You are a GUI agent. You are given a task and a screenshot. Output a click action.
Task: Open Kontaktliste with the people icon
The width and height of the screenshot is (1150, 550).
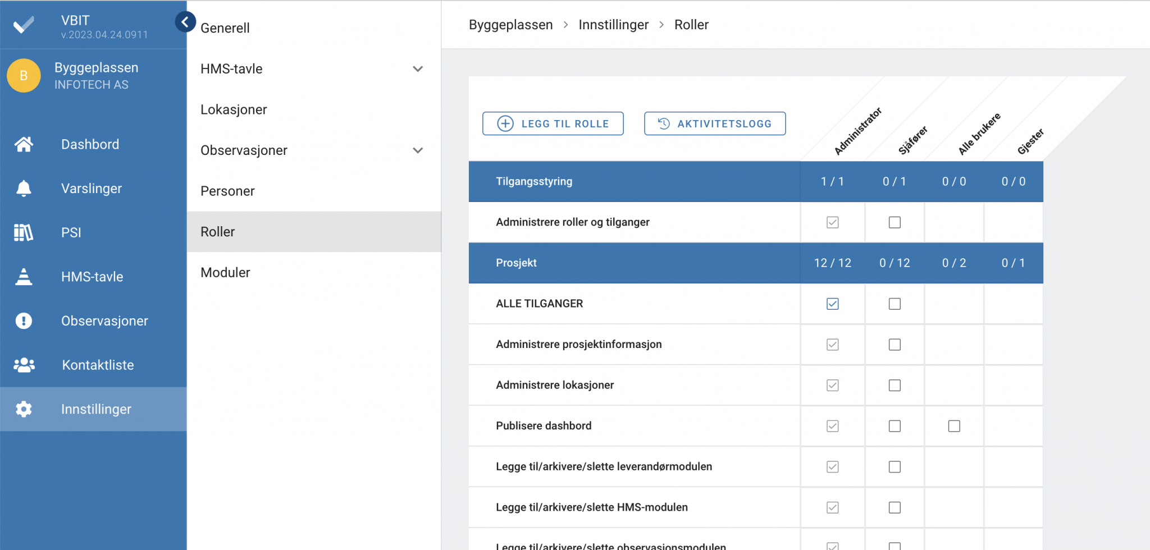(x=24, y=365)
